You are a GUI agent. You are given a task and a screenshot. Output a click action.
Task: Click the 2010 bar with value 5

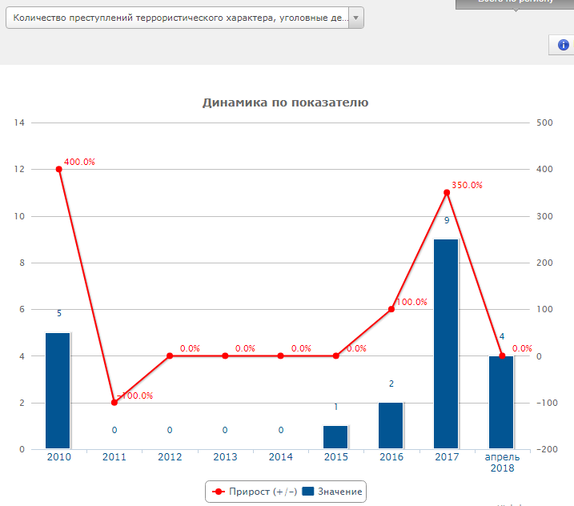(x=58, y=391)
